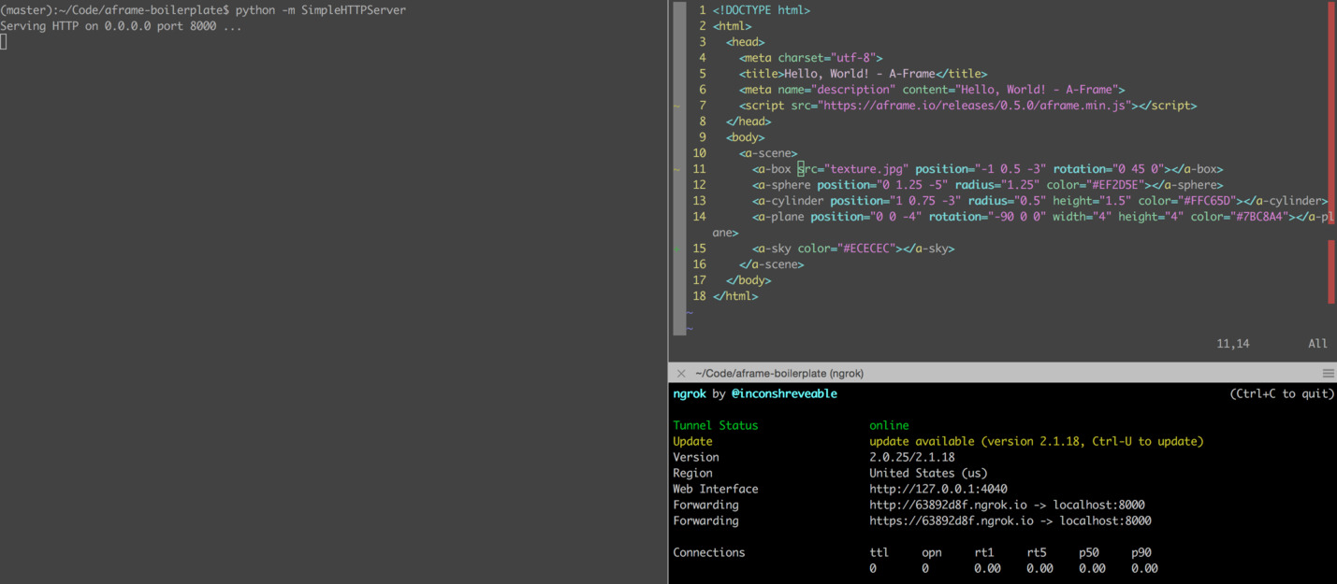This screenshot has height=584, width=1337.
Task: Open the https ngrok.io forwarding URL
Action: click(954, 520)
